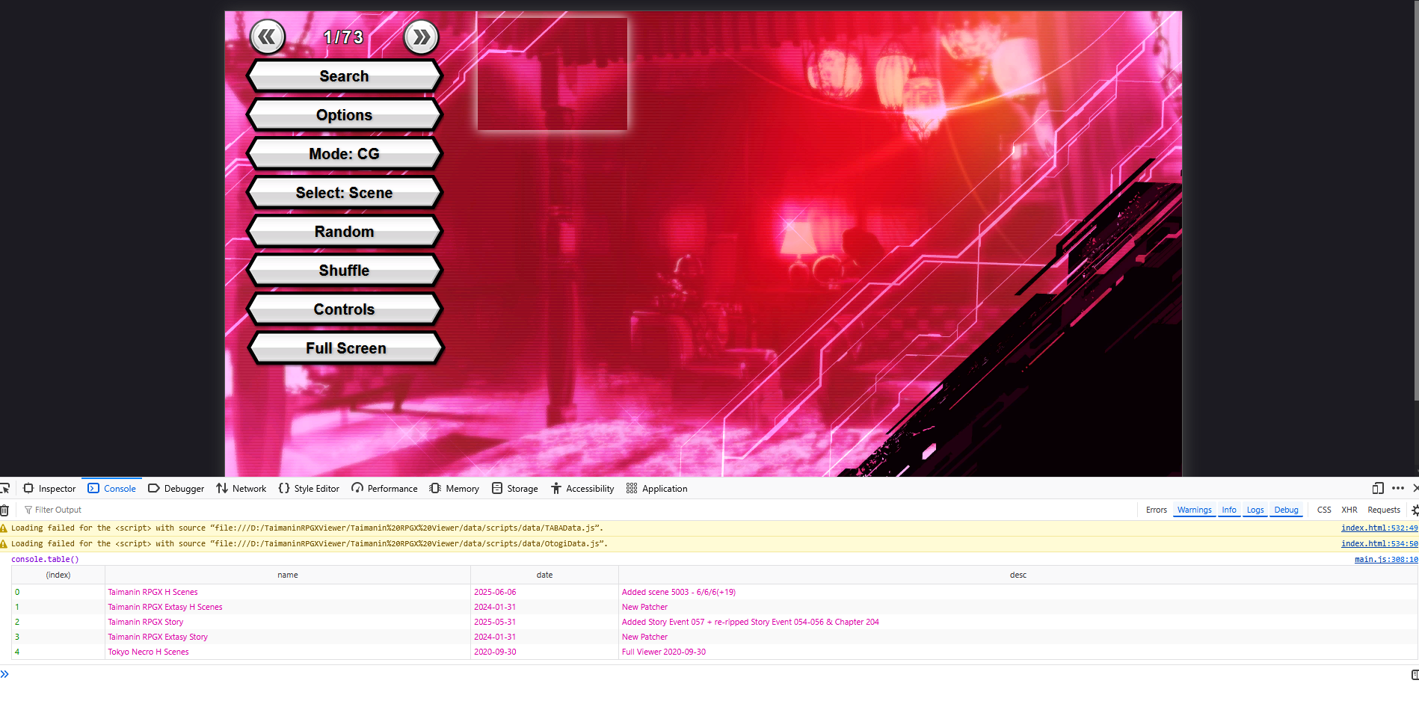
Task: Toggle the Warnings filter
Action: coord(1194,510)
